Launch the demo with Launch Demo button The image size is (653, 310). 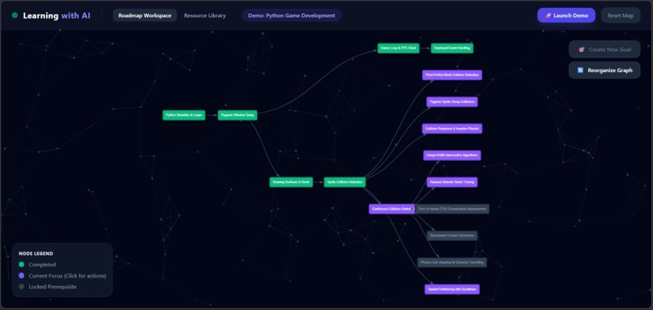[566, 15]
